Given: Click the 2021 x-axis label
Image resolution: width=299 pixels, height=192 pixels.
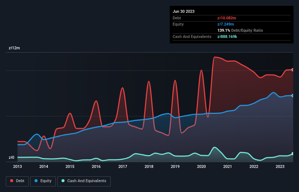Looking at the screenshot, I should click(x=228, y=166).
